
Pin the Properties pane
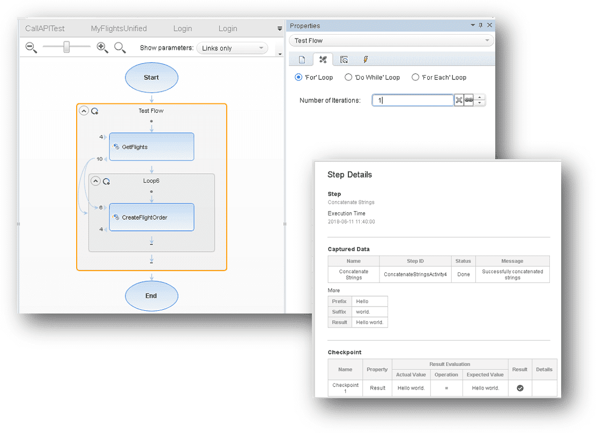481,25
